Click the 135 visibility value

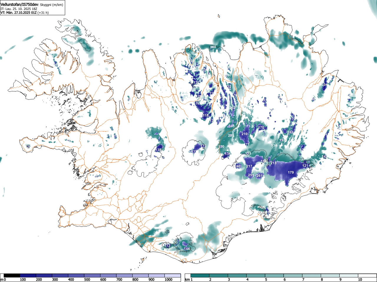[227, 154]
